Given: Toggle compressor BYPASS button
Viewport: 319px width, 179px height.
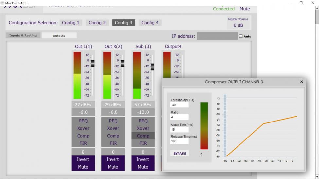Looking at the screenshot, I should (x=180, y=154).
